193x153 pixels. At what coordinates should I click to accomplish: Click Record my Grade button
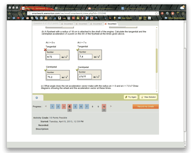(146, 107)
